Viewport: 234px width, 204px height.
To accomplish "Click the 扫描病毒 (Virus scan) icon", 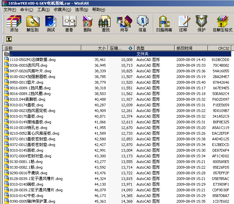I will [x=164, y=24].
